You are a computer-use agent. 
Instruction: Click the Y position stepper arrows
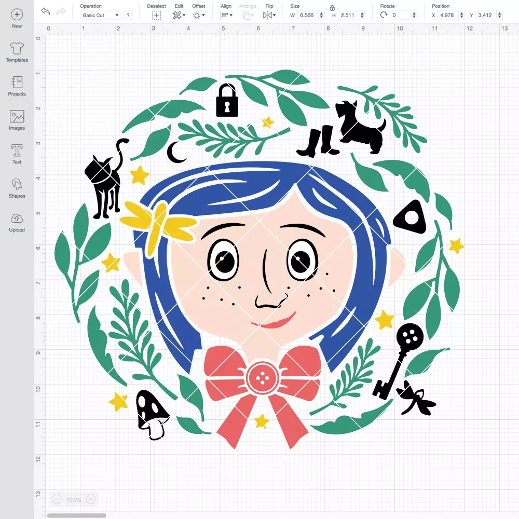coord(500,15)
